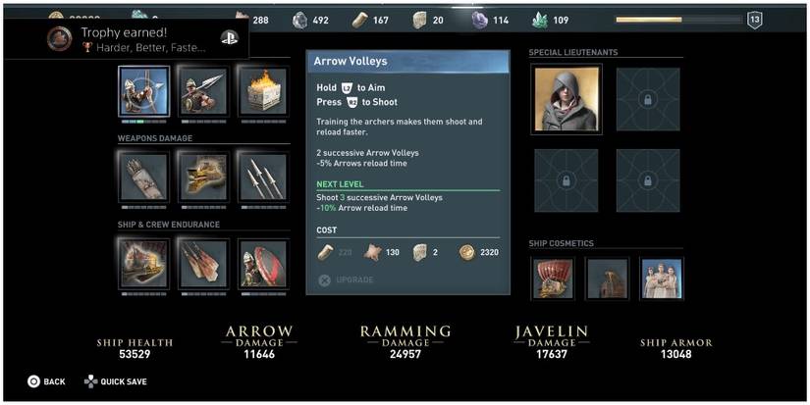Select the crew theme cosmetic with robed figures
810x405 pixels.
click(x=662, y=278)
